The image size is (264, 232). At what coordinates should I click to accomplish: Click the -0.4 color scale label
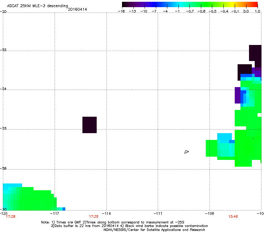224,11
